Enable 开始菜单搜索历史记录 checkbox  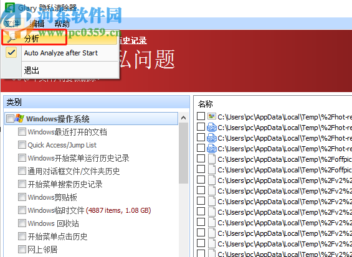point(22,184)
